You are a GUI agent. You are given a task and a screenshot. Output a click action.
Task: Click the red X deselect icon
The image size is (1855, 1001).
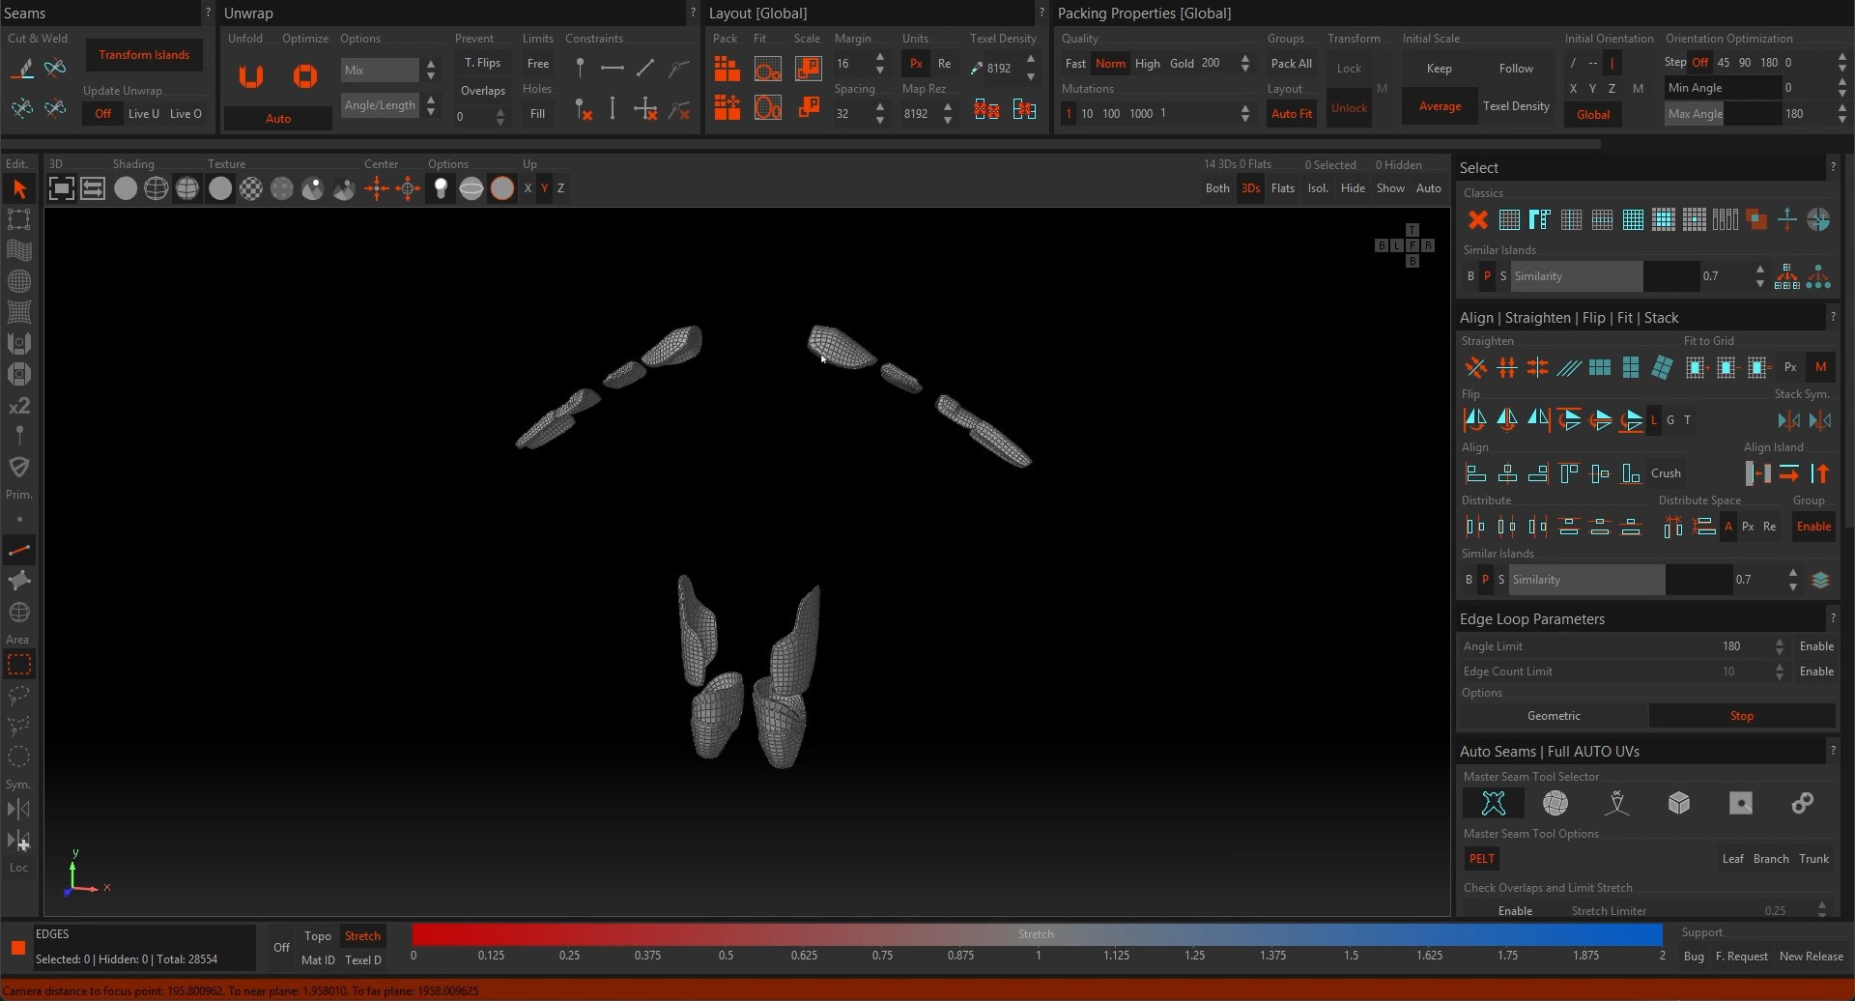tap(1477, 220)
